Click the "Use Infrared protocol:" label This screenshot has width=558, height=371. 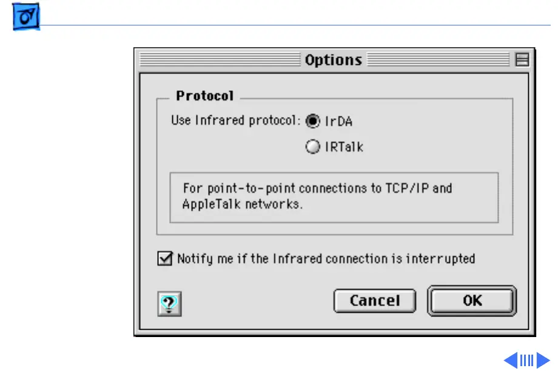(x=235, y=121)
